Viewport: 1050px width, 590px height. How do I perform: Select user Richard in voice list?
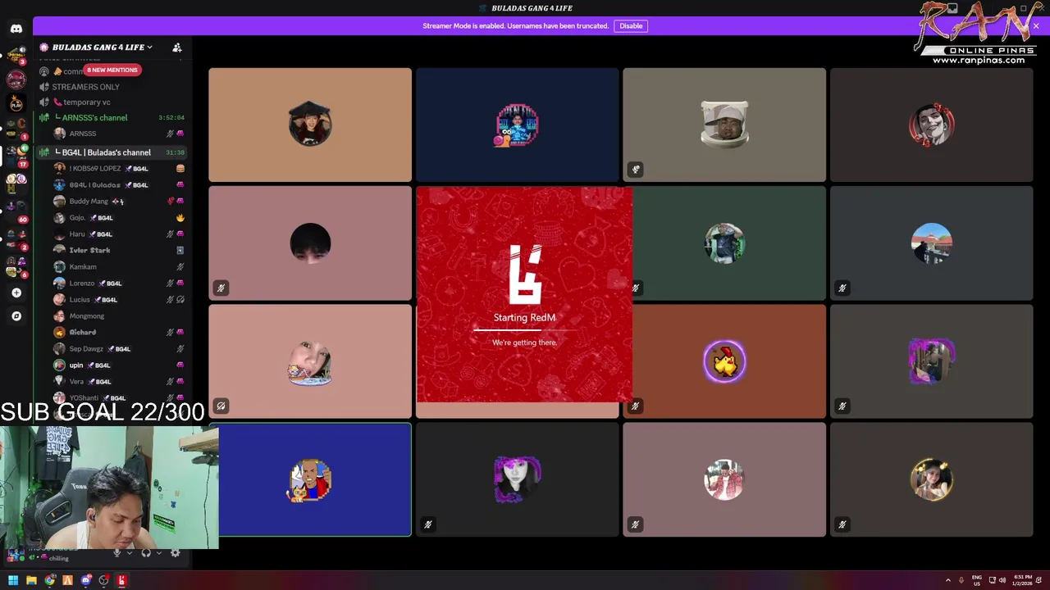pyautogui.click(x=119, y=333)
